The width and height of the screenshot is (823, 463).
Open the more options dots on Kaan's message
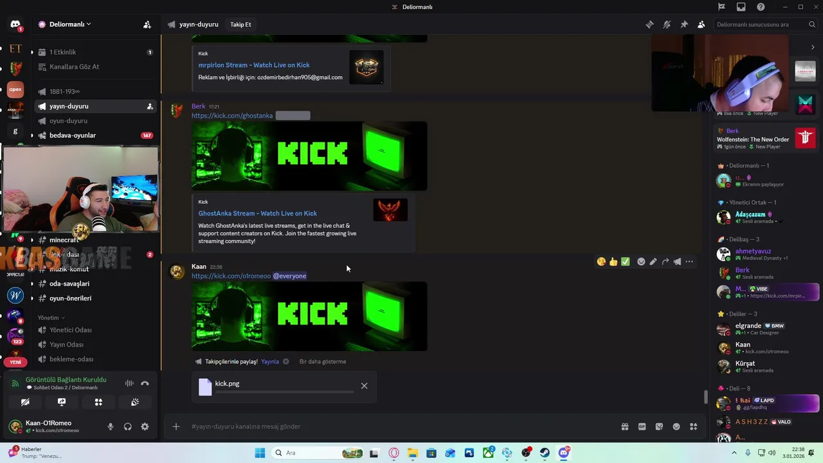click(x=689, y=262)
